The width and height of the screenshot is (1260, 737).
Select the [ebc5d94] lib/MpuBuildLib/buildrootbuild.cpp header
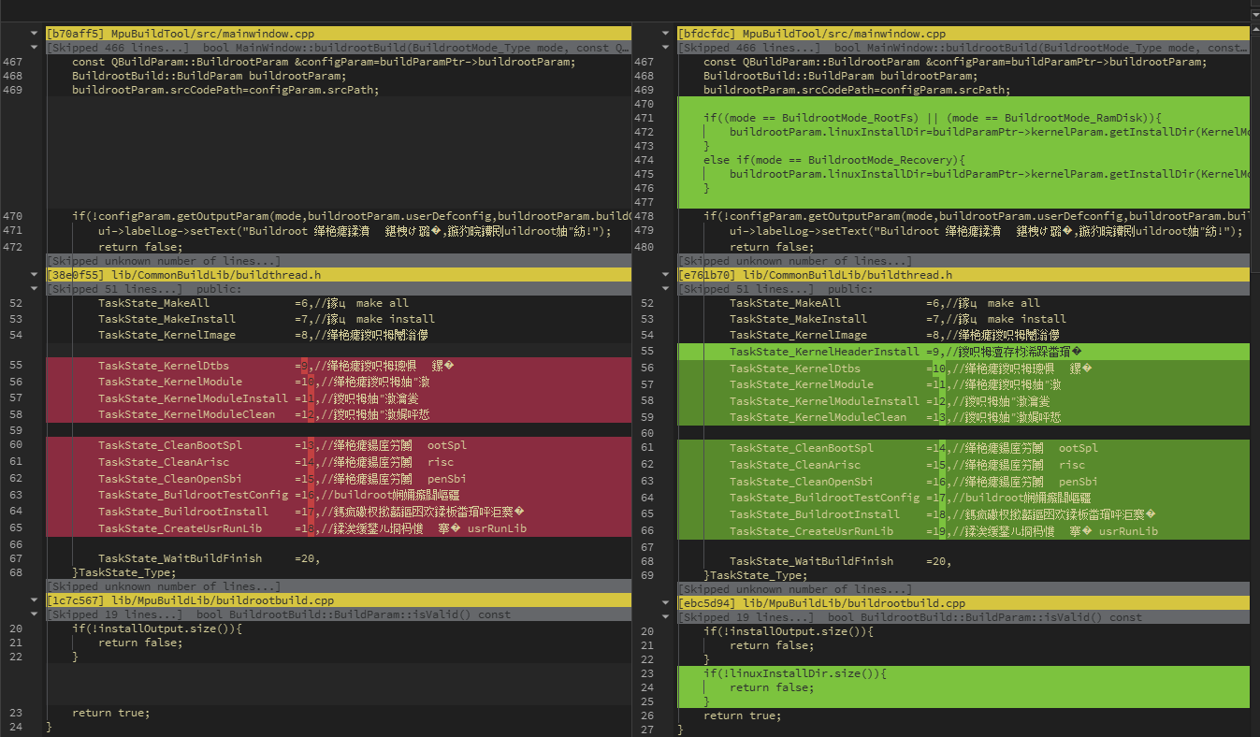coord(821,604)
